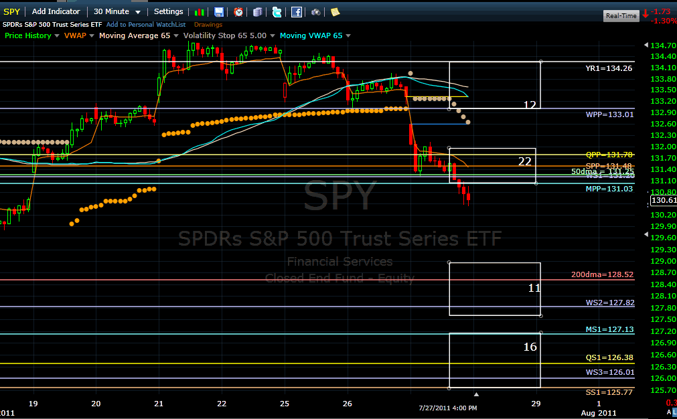Select the current price tag 130.61
Viewport: 677px width, 419px height.
coord(664,200)
